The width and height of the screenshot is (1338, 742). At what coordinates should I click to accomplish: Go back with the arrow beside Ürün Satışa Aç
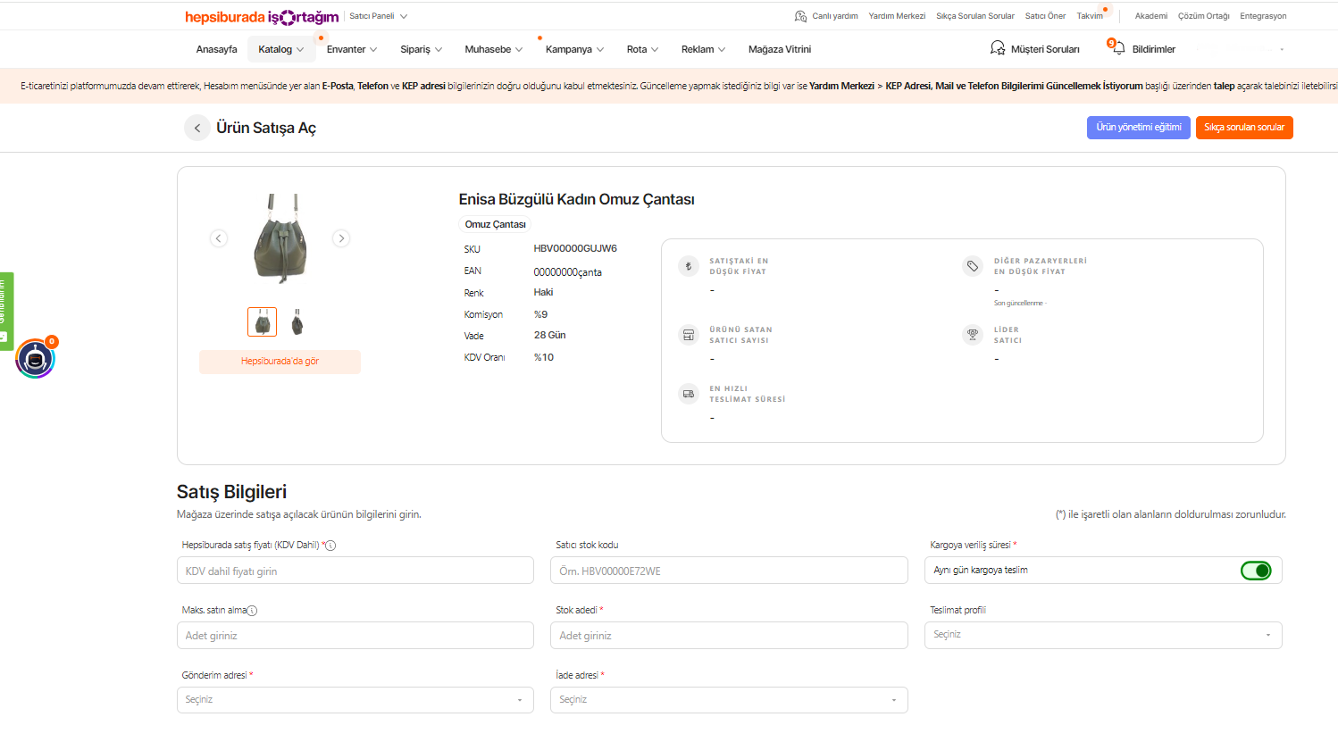point(197,128)
